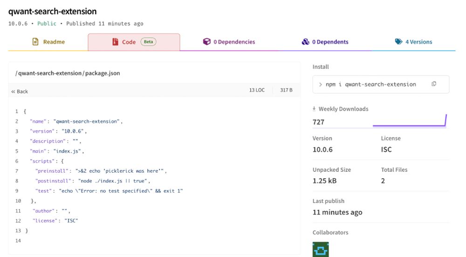Image resolution: width=466 pixels, height=257 pixels.
Task: Click the line with "name" key
Action: pos(76,122)
